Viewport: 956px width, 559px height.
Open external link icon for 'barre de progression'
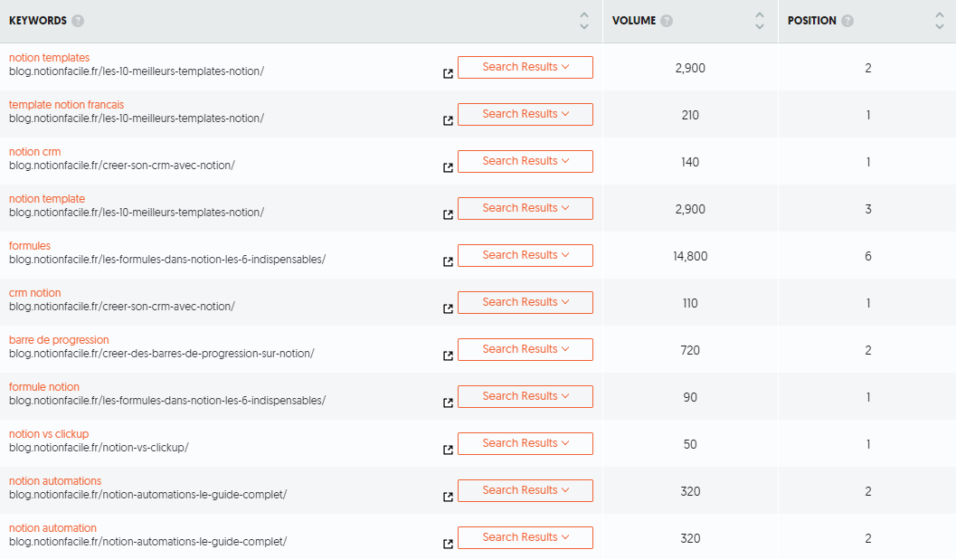(448, 355)
